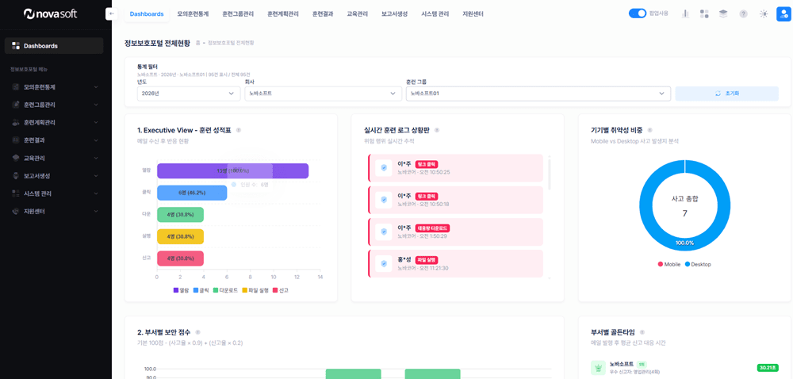
Task: Click the log list vertical scrollbar
Action: pos(550,174)
